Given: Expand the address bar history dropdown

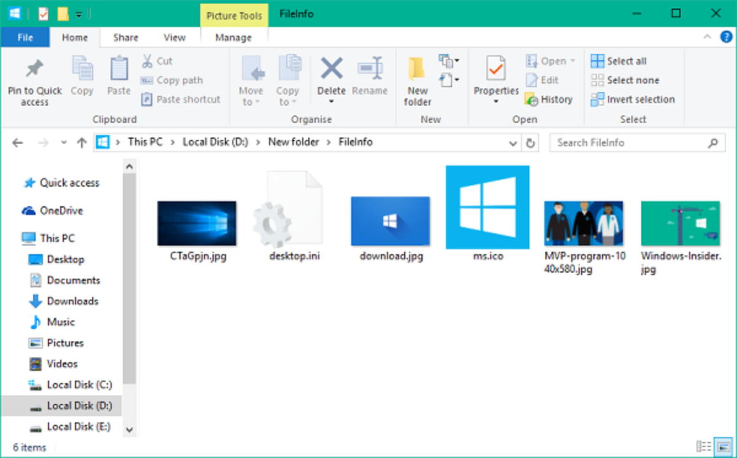Looking at the screenshot, I should pyautogui.click(x=513, y=142).
